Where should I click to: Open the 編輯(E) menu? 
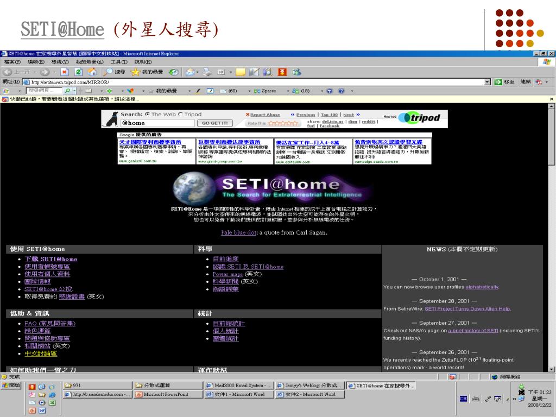point(35,62)
